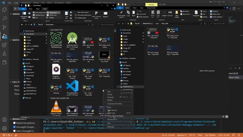Toggle Uncaught Exceptions breakpoint checkbox
Image resolution: width=243 pixels, height=137 pixels.
pyautogui.click(x=14, y=127)
